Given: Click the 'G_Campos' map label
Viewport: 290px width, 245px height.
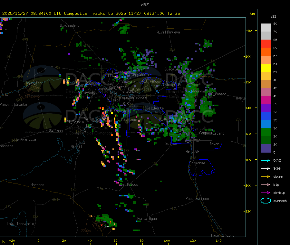Looking at the screenshot, I should pos(219,94).
